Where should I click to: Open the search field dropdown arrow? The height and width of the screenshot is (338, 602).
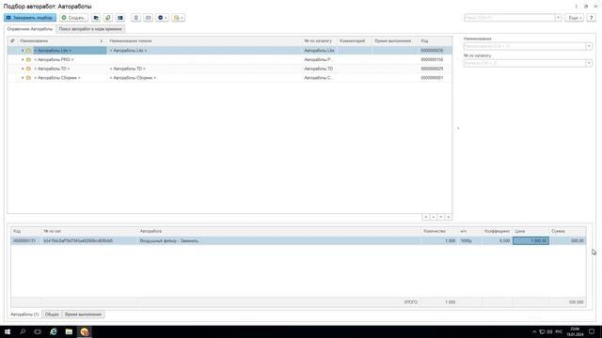pos(558,18)
